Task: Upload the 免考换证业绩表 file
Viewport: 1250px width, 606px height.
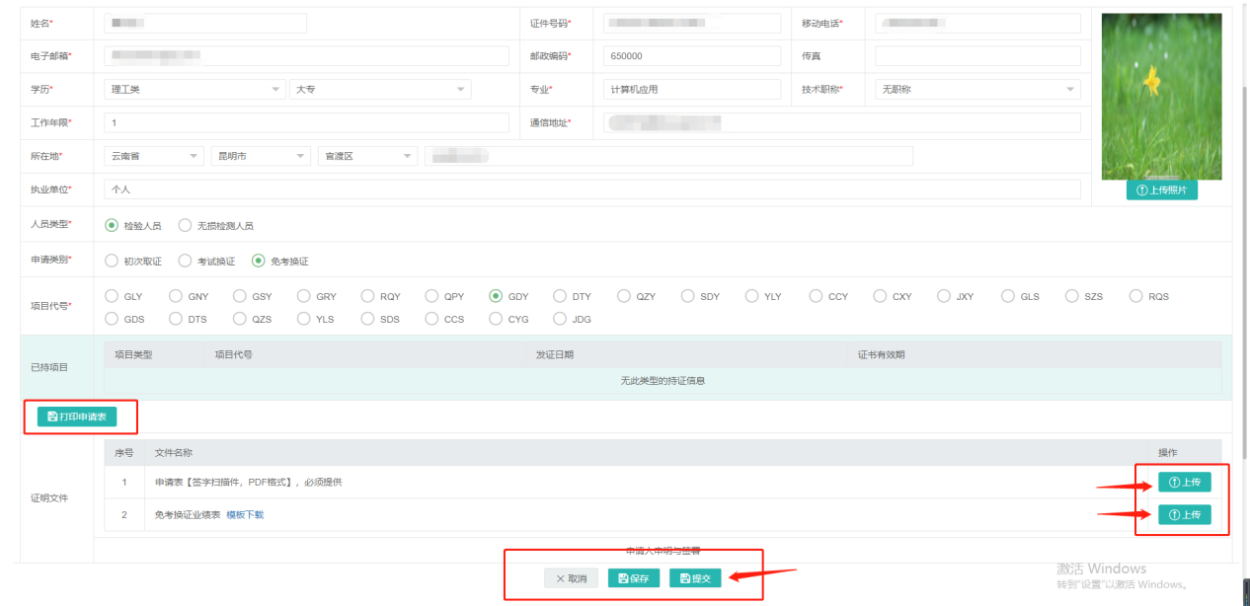Action: tap(1184, 514)
